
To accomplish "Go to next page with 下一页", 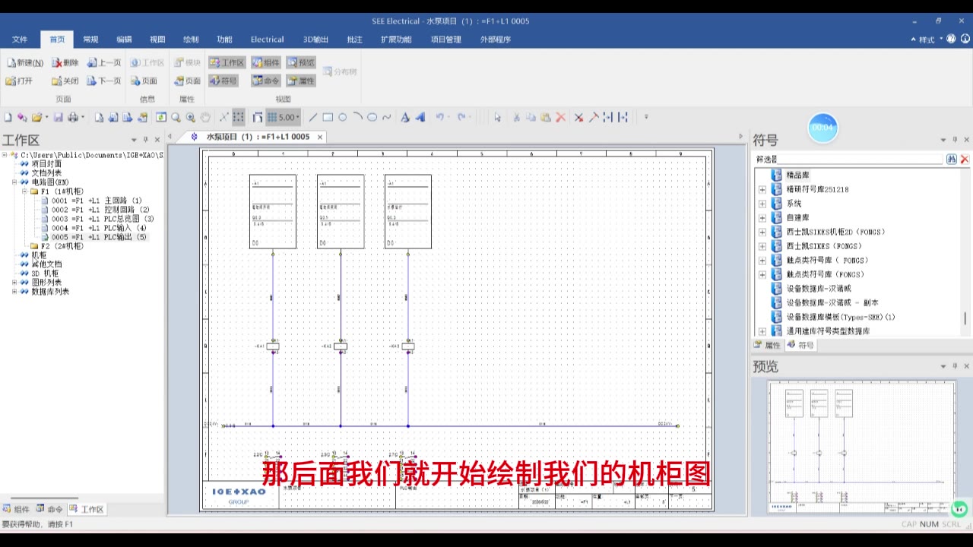I will [104, 81].
